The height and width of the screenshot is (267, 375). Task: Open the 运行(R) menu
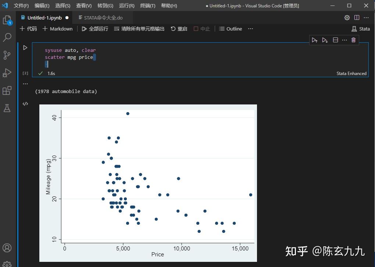pyautogui.click(x=126, y=6)
